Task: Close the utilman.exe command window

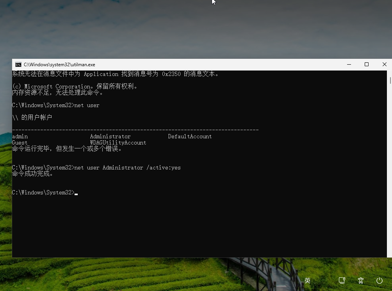Action: click(x=384, y=65)
